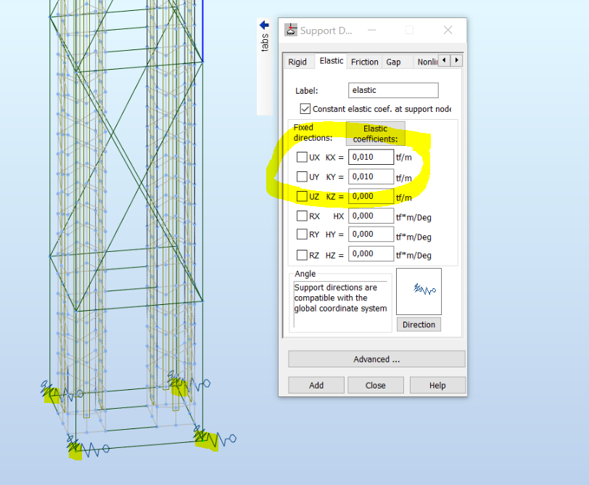589x485 pixels.
Task: Click the Direction button to set support orientation
Action: (x=419, y=325)
